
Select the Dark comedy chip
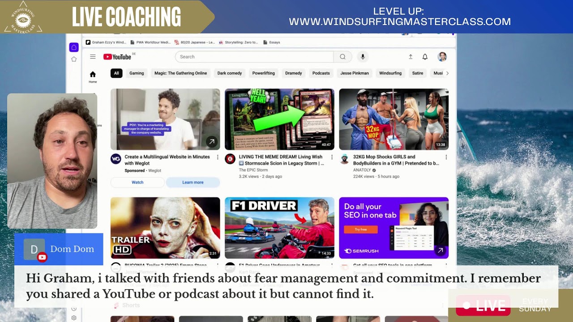(230, 73)
